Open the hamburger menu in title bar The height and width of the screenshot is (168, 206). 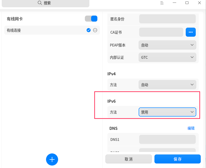pyautogui.click(x=162, y=3)
